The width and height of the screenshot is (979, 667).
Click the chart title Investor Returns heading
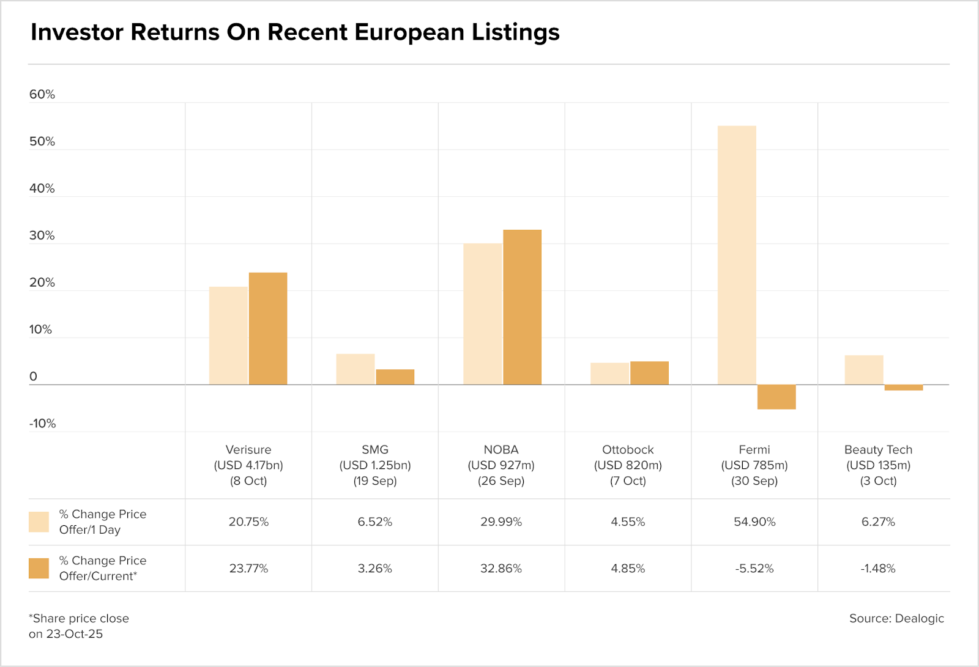point(295,32)
